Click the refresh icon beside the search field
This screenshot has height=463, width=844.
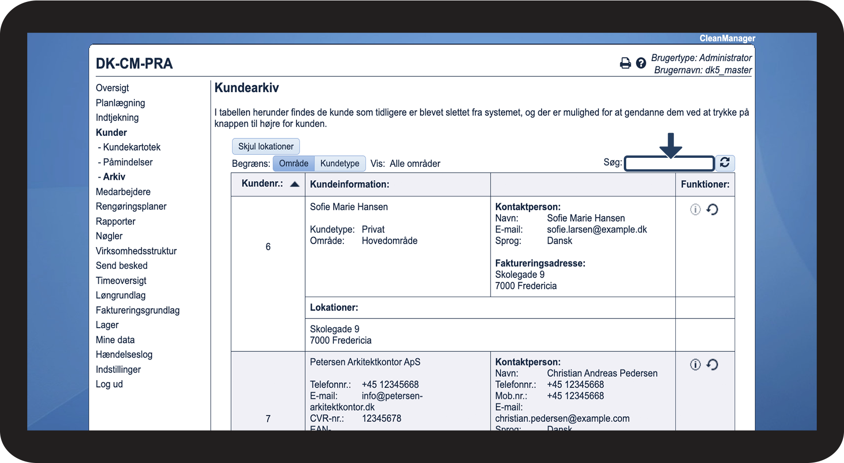(x=725, y=163)
